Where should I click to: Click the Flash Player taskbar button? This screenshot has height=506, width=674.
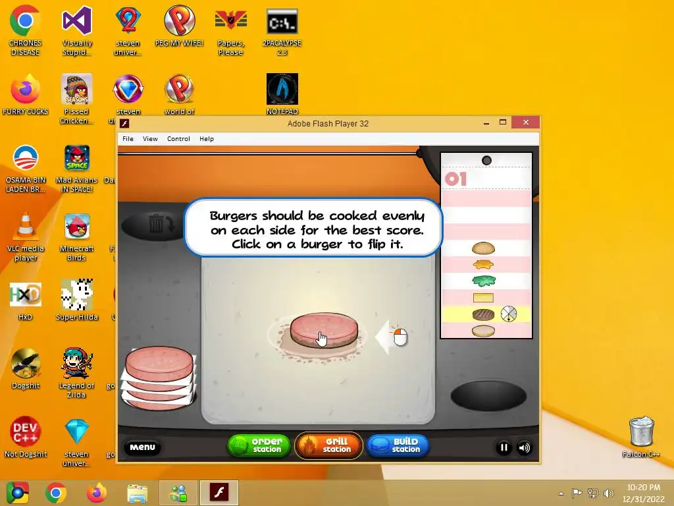tap(219, 493)
